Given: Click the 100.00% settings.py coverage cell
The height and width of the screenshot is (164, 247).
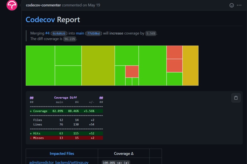Looking at the screenshot, I should [x=116, y=162].
